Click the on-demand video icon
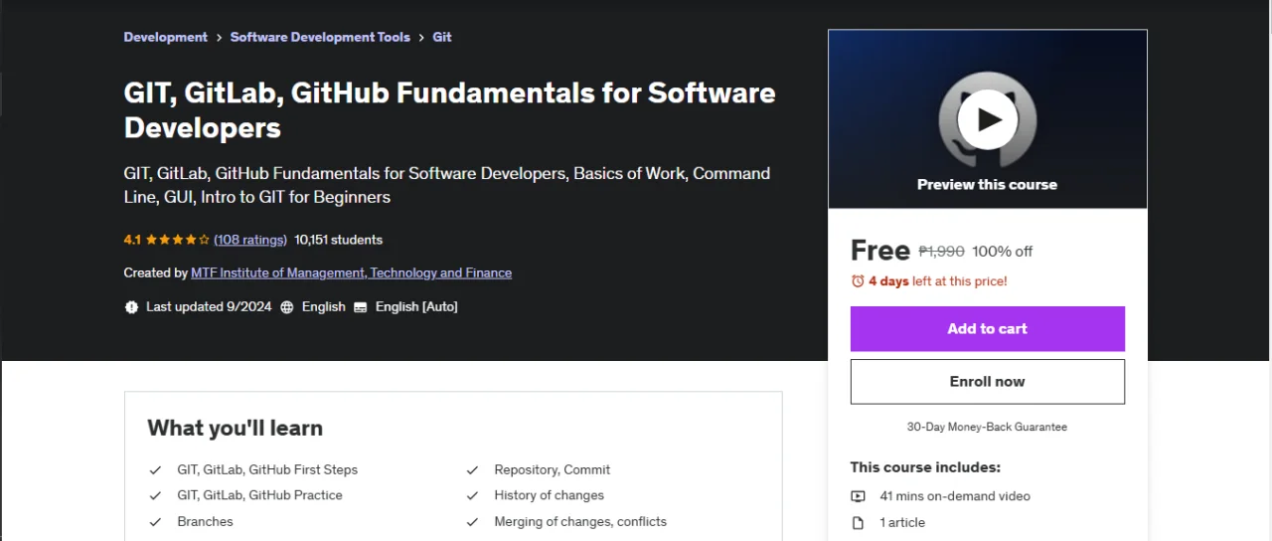The height and width of the screenshot is (541, 1272). [858, 496]
